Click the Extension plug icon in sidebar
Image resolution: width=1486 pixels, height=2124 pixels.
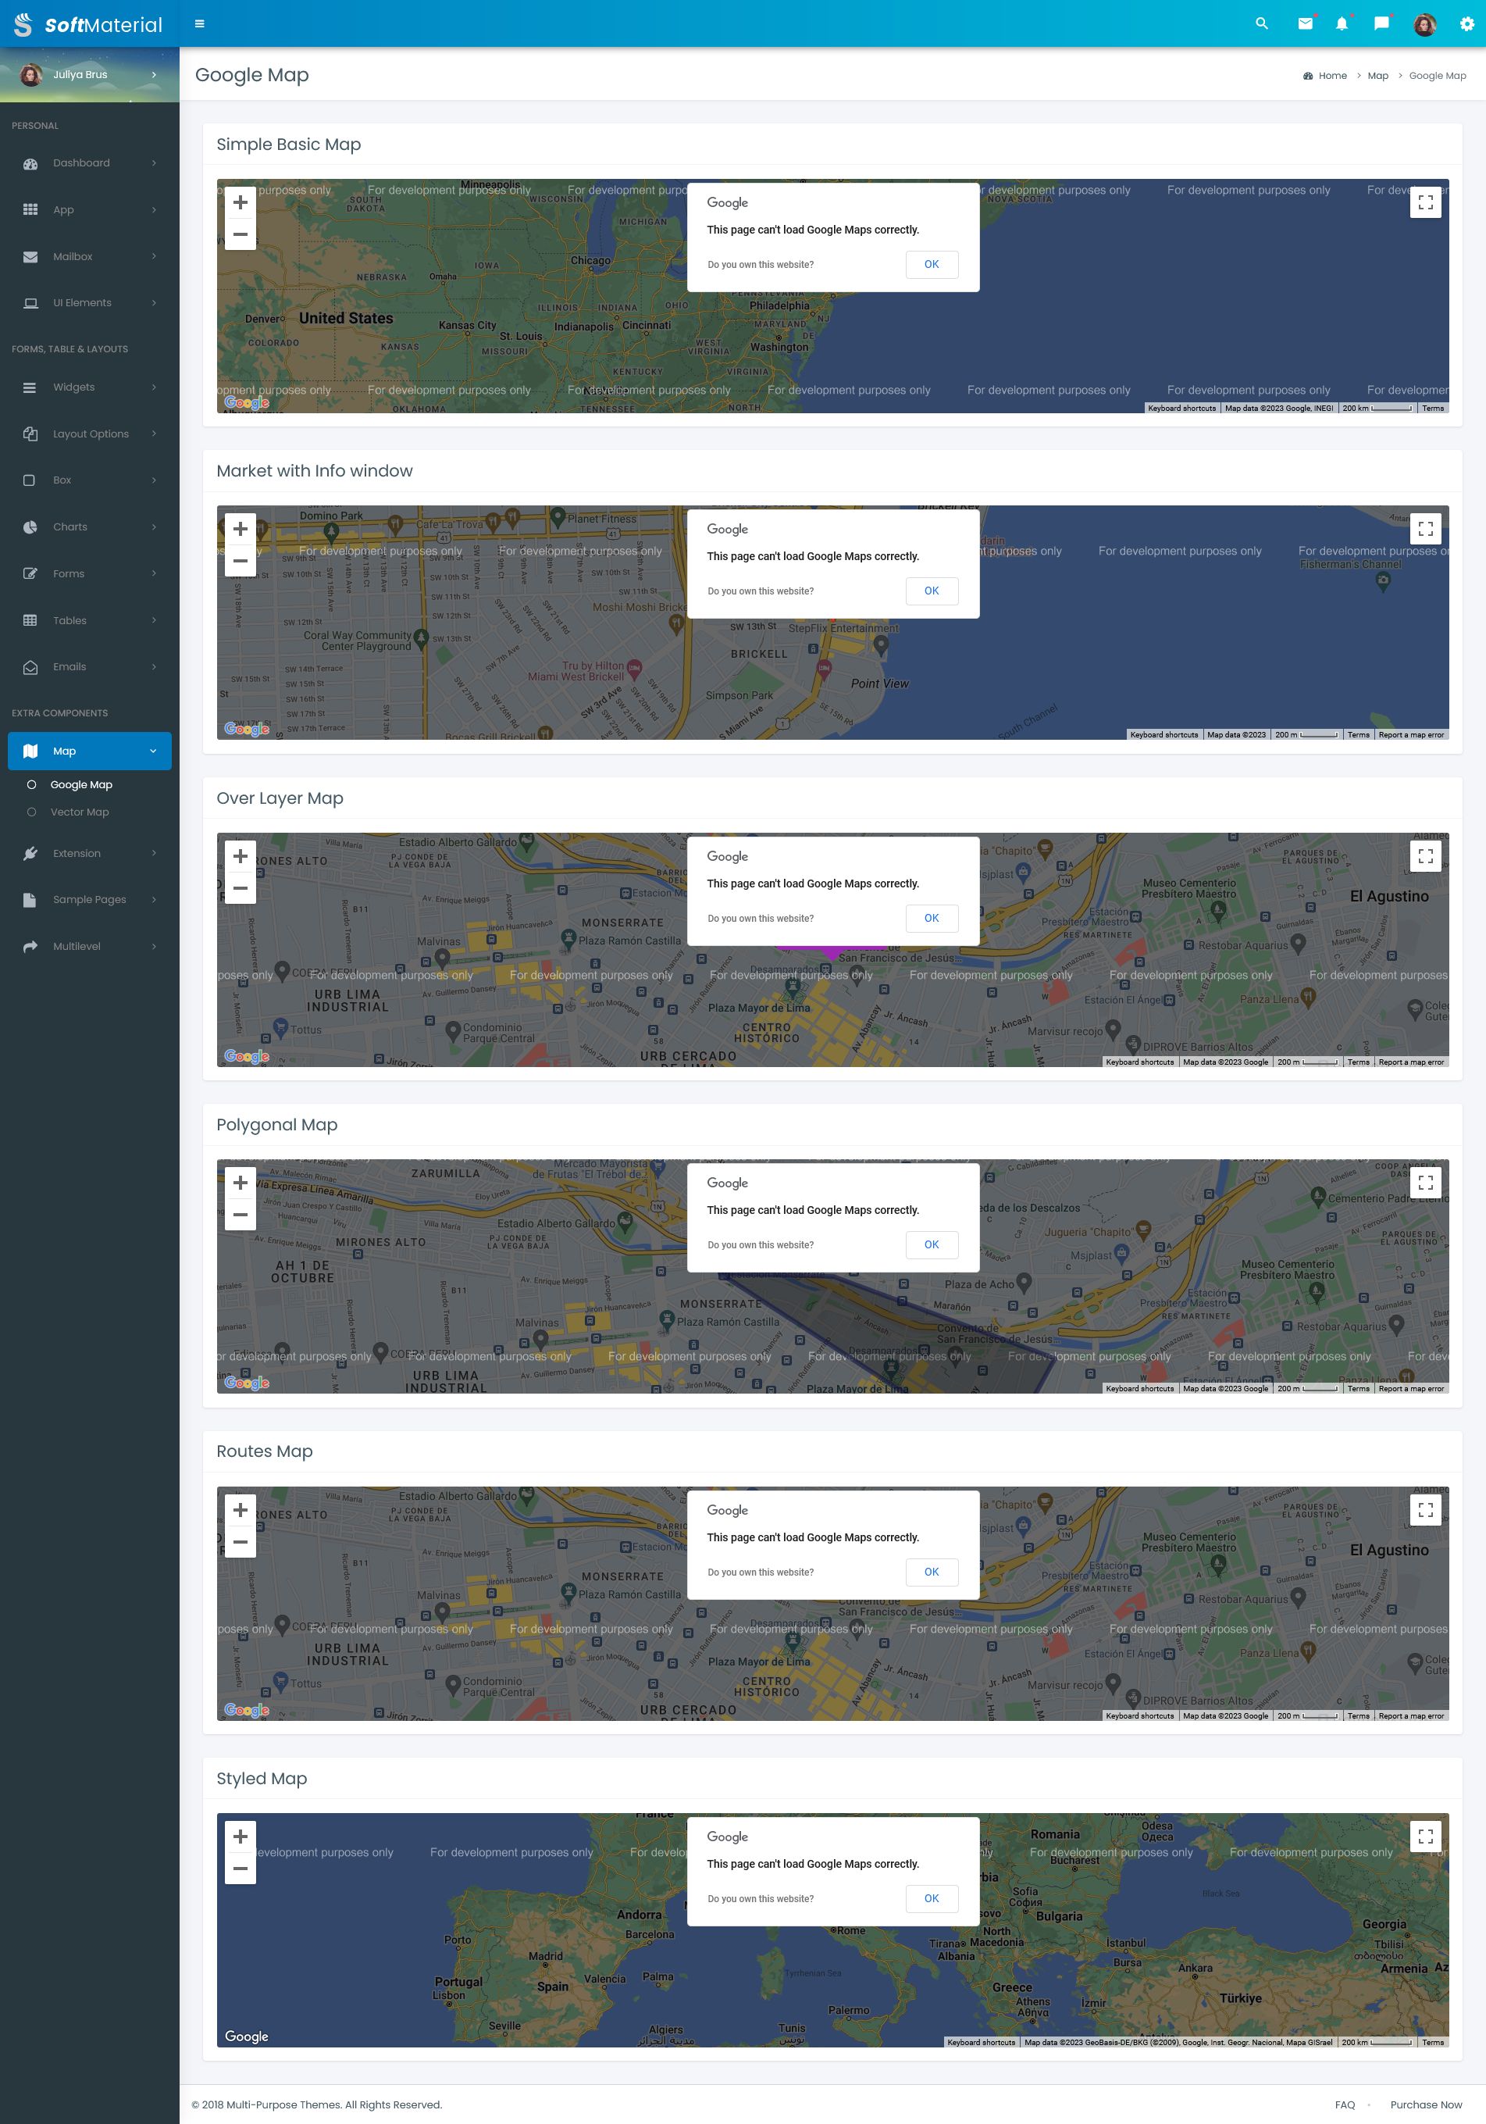pos(30,853)
